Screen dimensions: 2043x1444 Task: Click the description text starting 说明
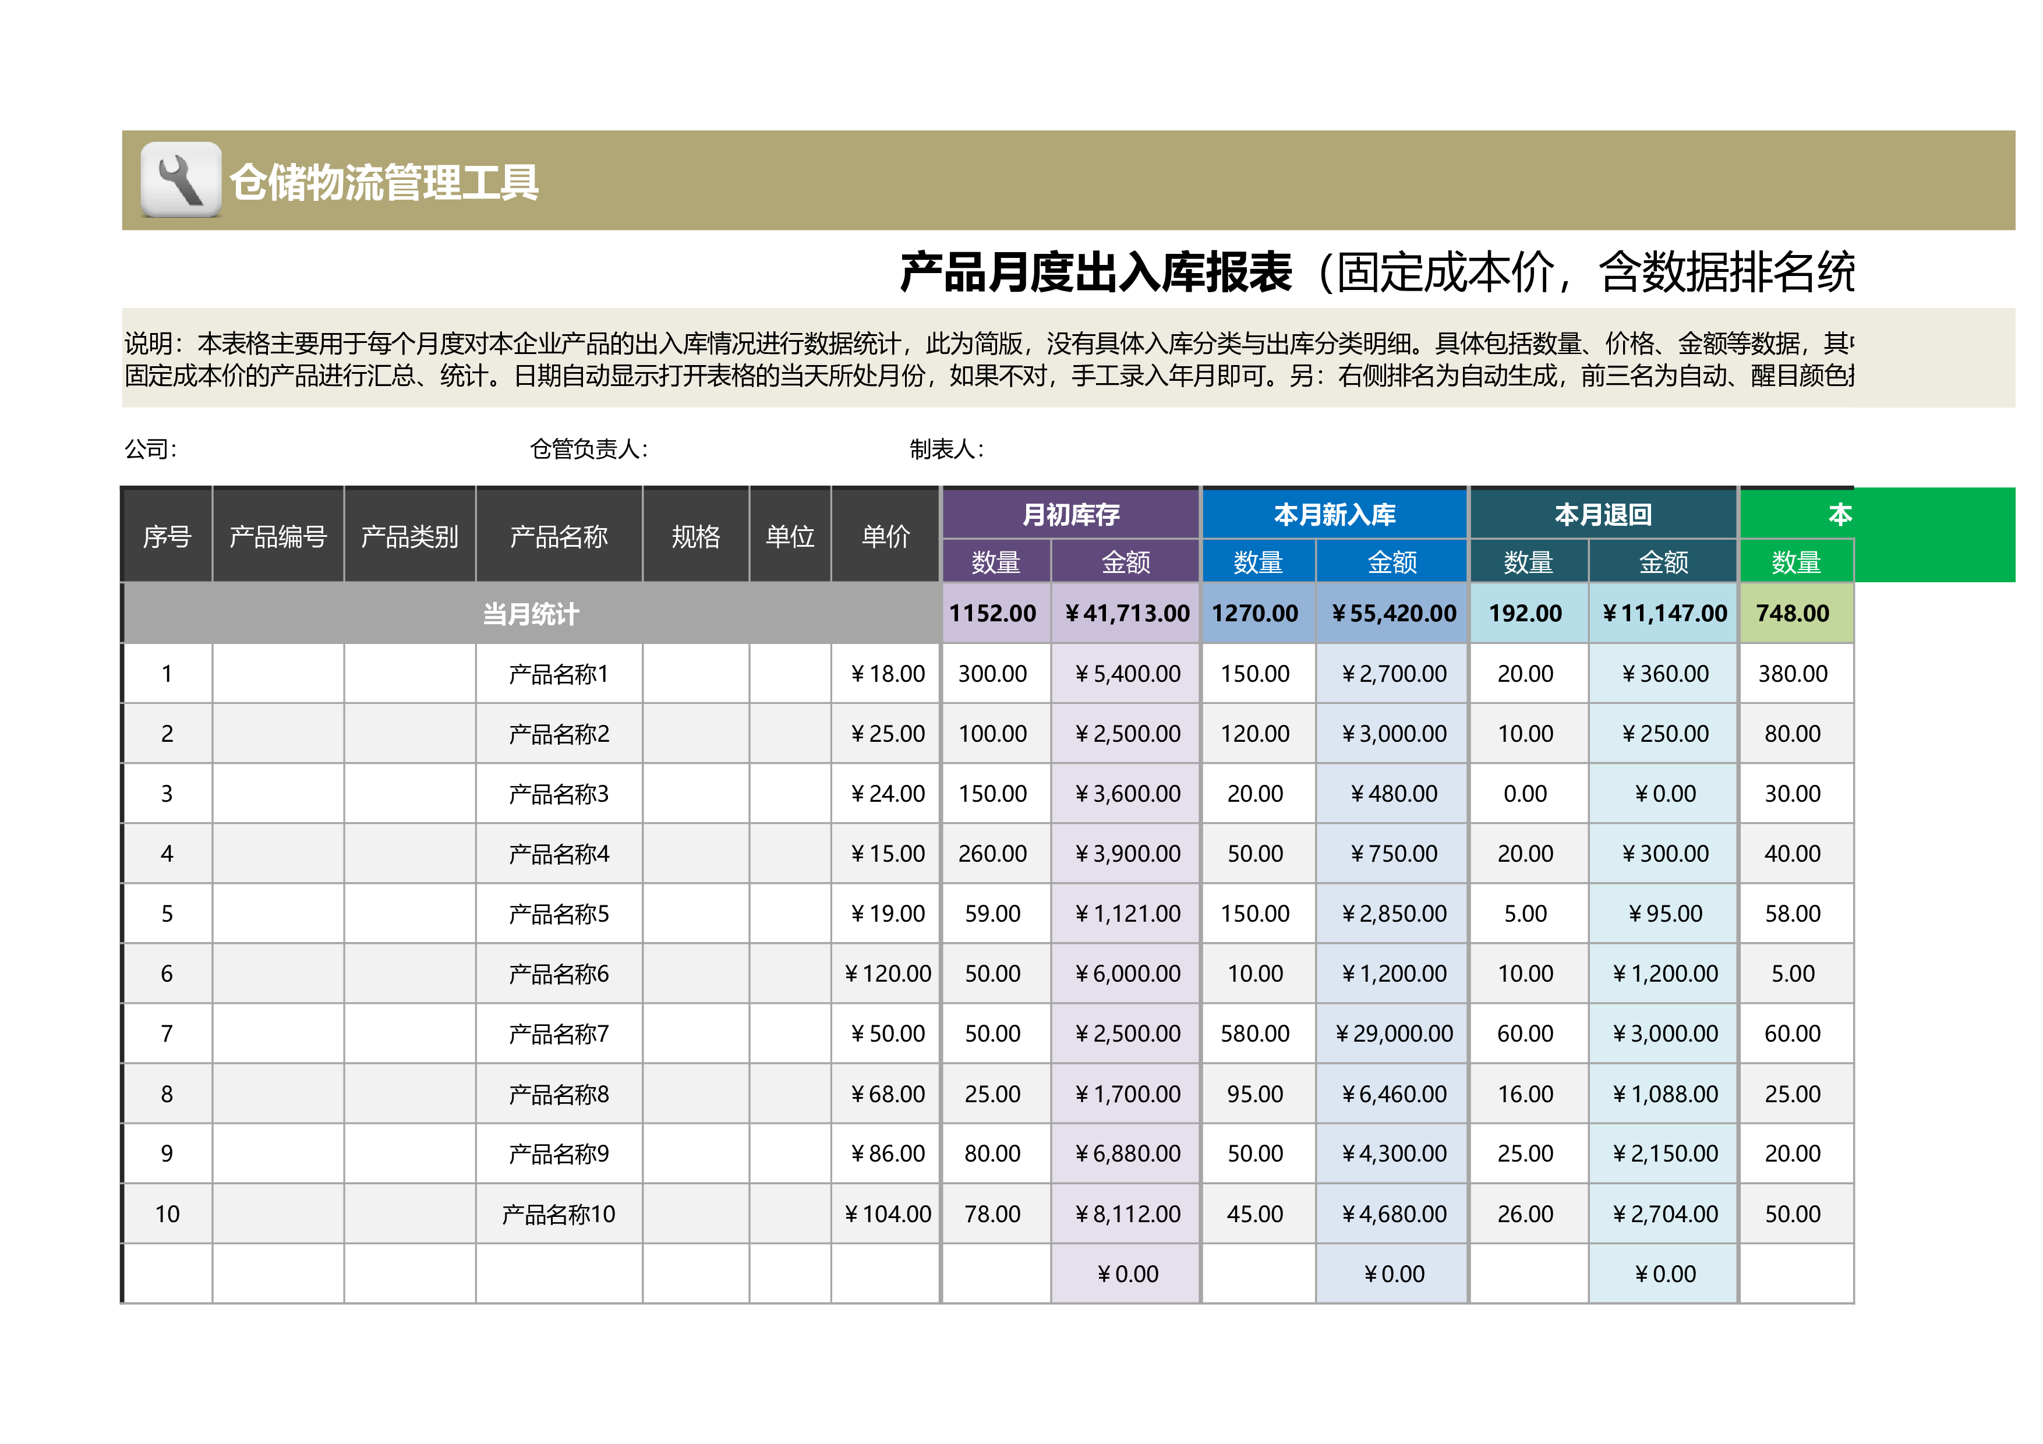[x=989, y=359]
